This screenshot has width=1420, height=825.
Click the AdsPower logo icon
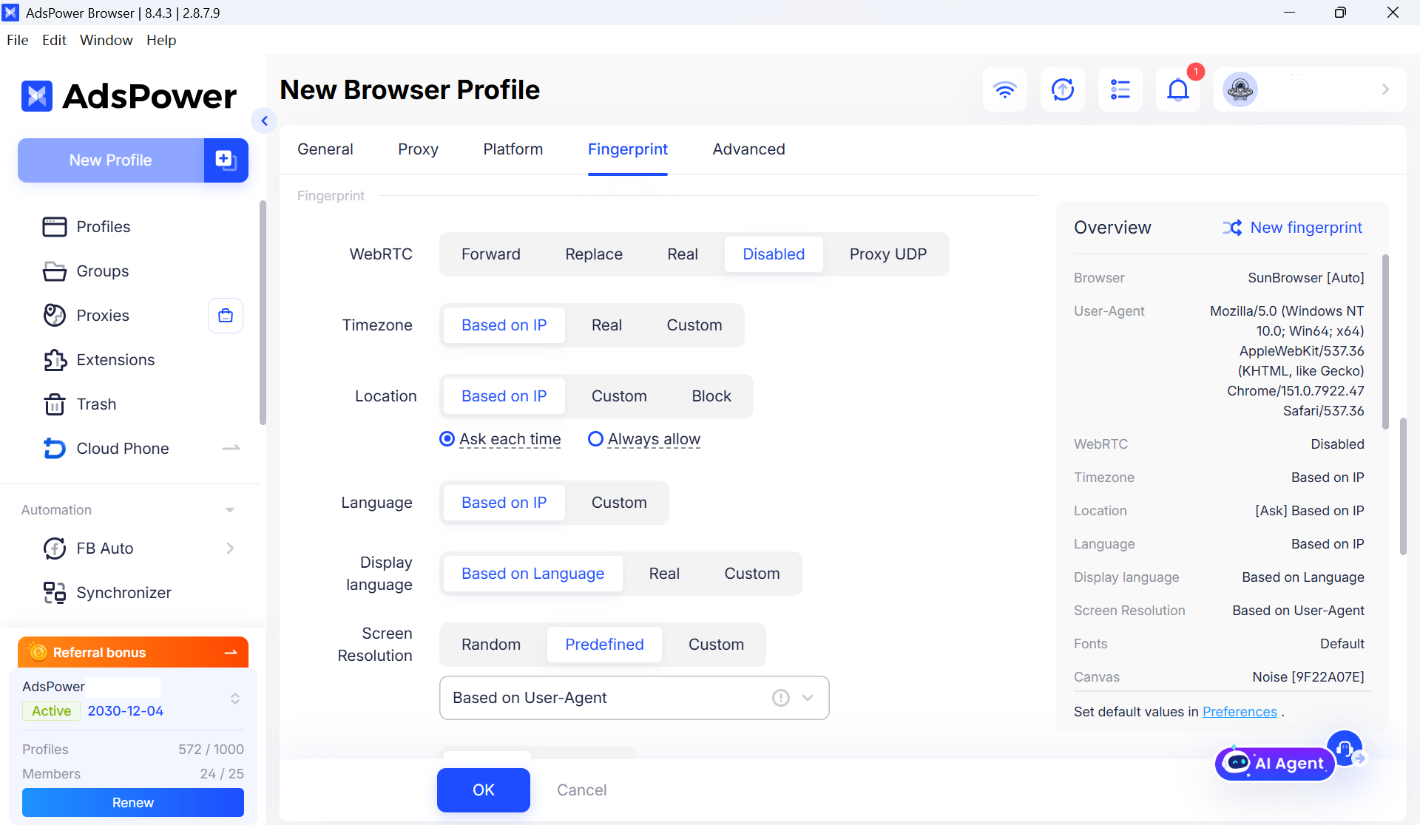coord(37,96)
